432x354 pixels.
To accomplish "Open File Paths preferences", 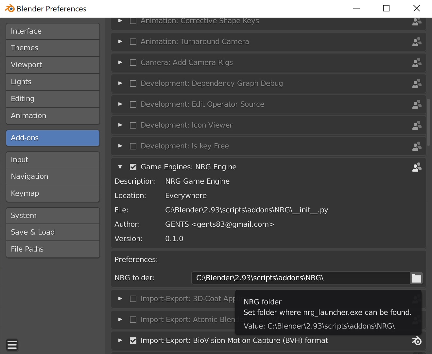I will pyautogui.click(x=53, y=249).
